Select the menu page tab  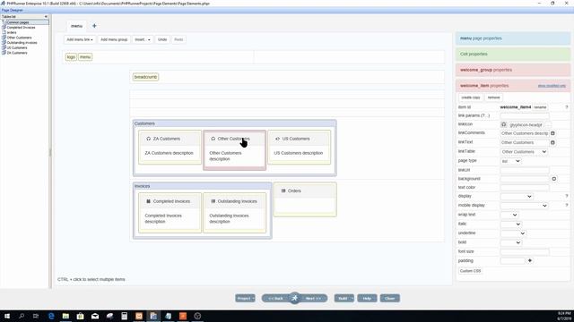click(x=76, y=26)
